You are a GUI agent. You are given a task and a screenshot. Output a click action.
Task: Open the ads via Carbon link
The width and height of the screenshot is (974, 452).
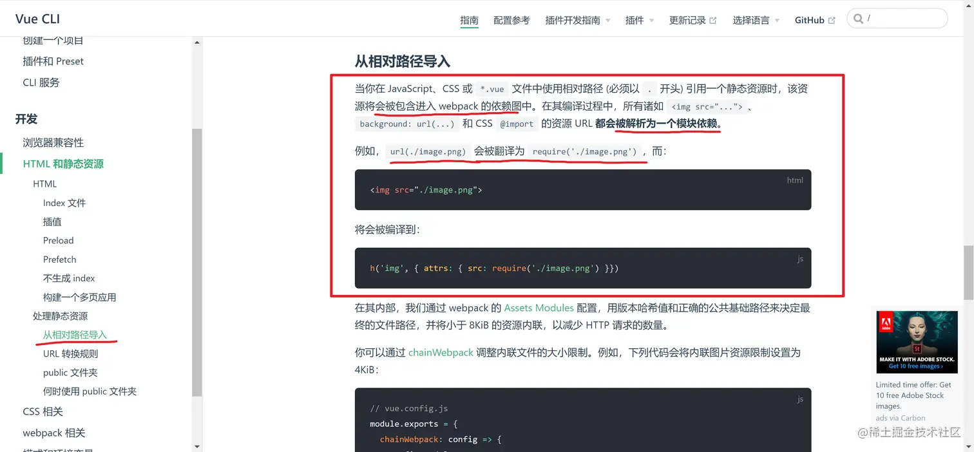tap(901, 418)
